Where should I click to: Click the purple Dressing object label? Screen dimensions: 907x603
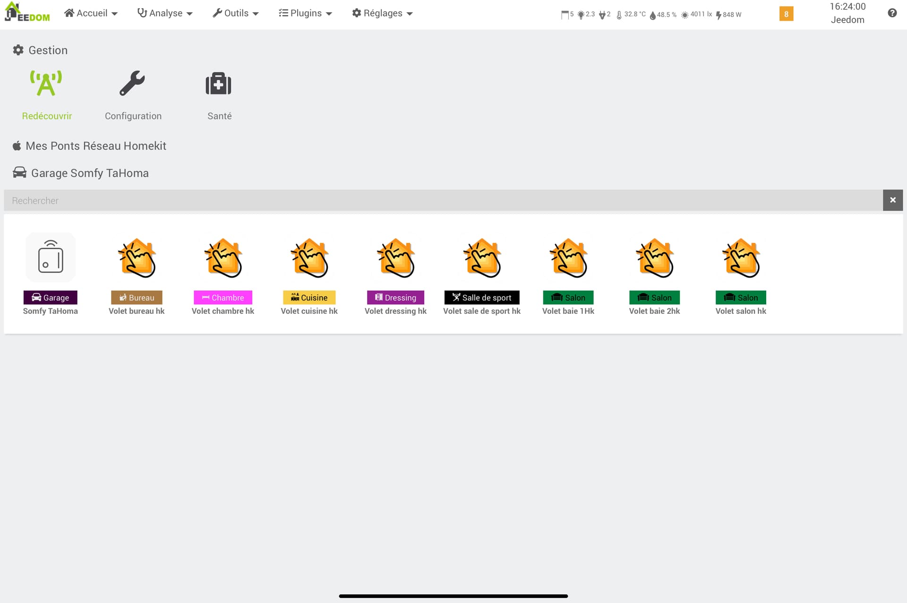coord(395,298)
